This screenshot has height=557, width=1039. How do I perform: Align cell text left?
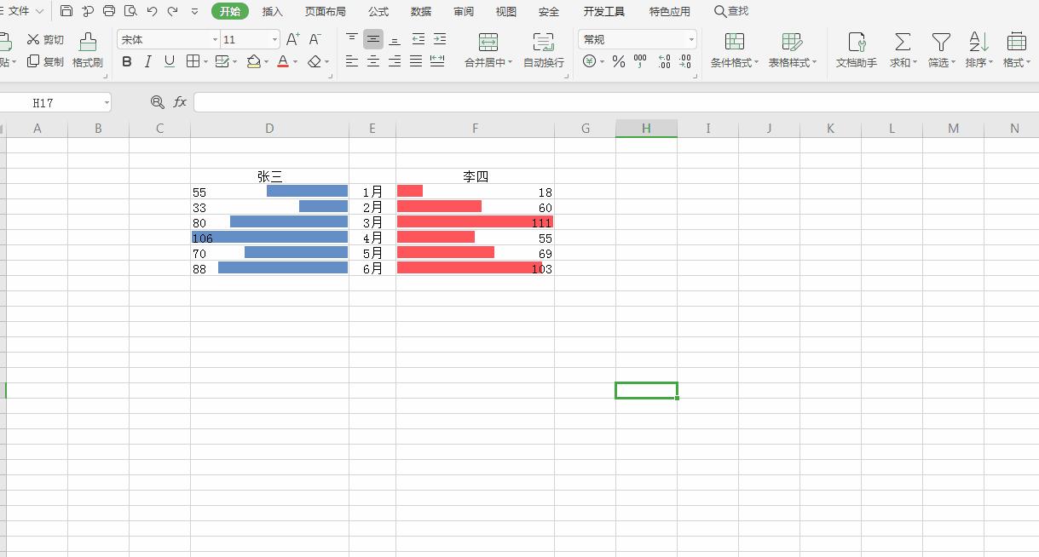pyautogui.click(x=352, y=61)
